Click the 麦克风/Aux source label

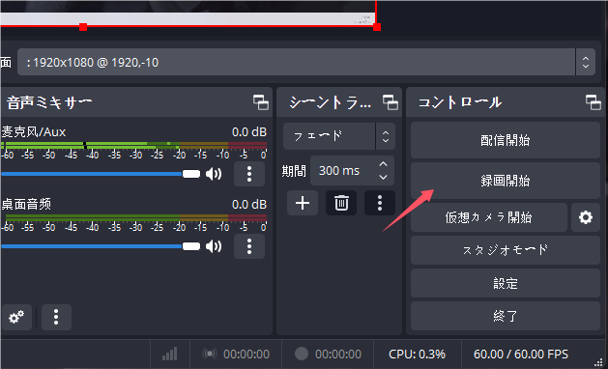[33, 131]
